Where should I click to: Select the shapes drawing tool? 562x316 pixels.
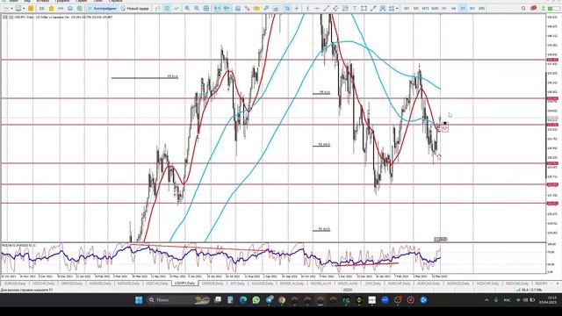point(364,8)
